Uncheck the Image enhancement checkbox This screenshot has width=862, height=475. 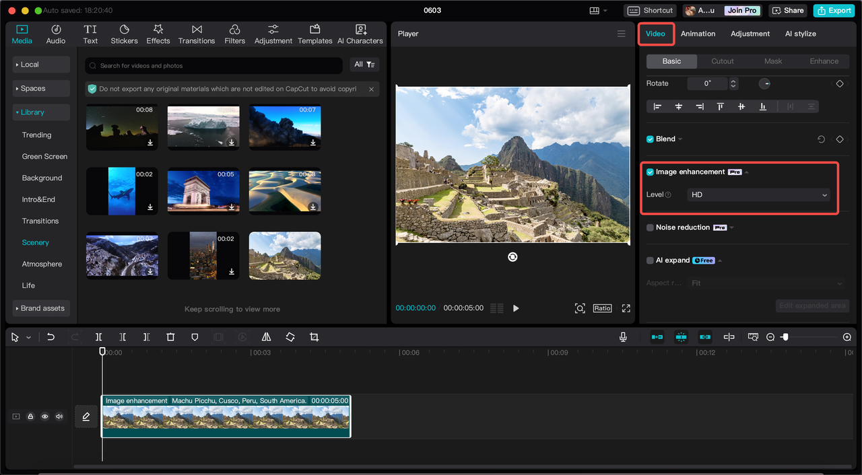pos(650,172)
